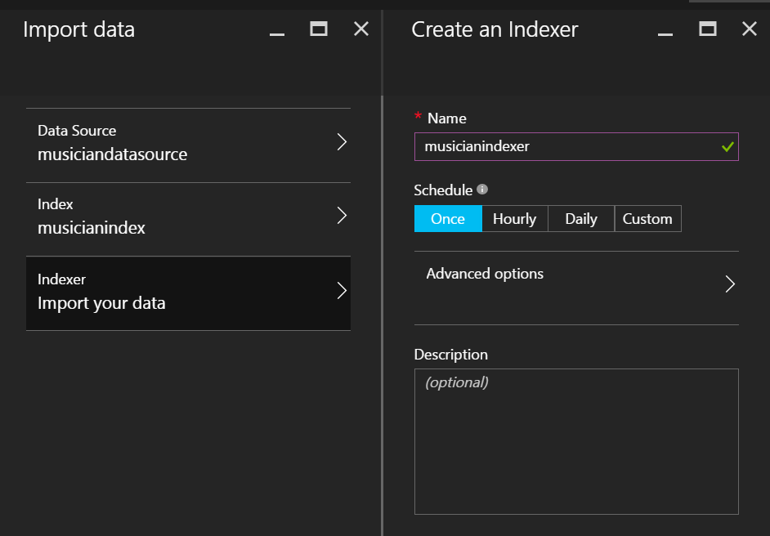
Task: Open the Index row chevron
Action: 342,216
